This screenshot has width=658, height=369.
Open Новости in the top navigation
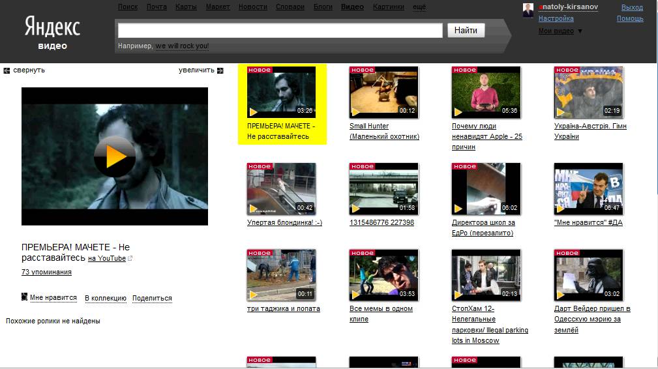tap(252, 7)
